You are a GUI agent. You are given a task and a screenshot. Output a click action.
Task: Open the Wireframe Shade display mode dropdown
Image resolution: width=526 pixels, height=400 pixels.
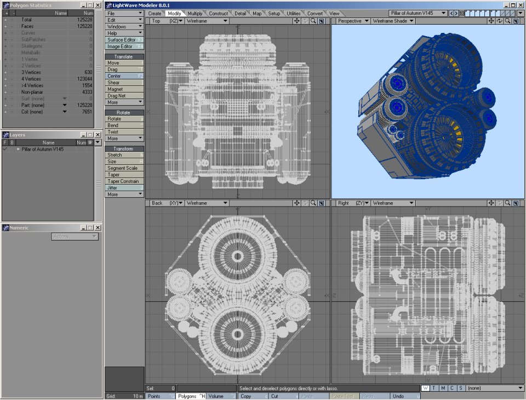[x=393, y=21]
